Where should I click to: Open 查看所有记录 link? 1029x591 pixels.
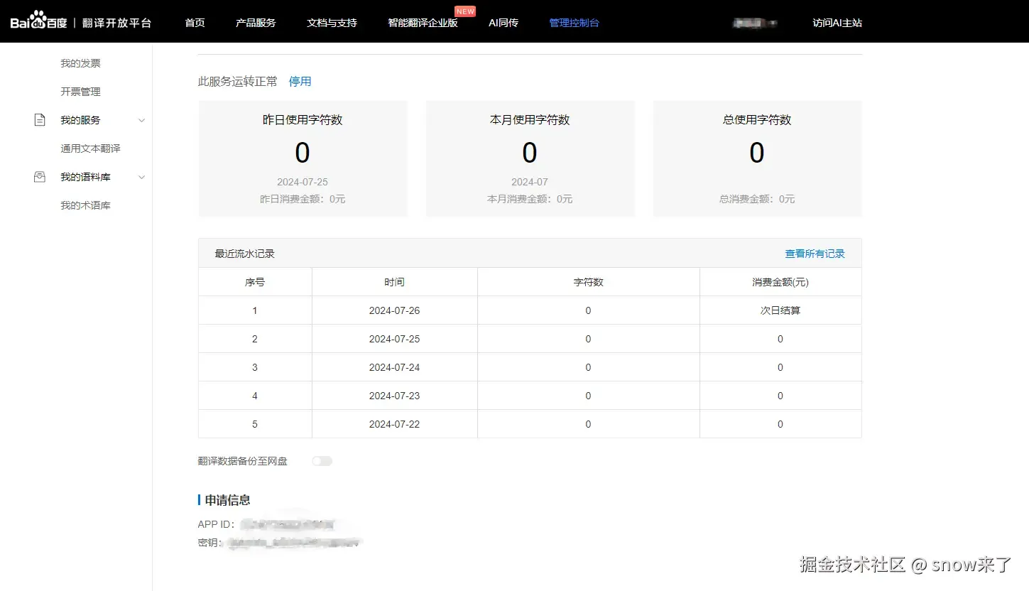click(x=815, y=254)
